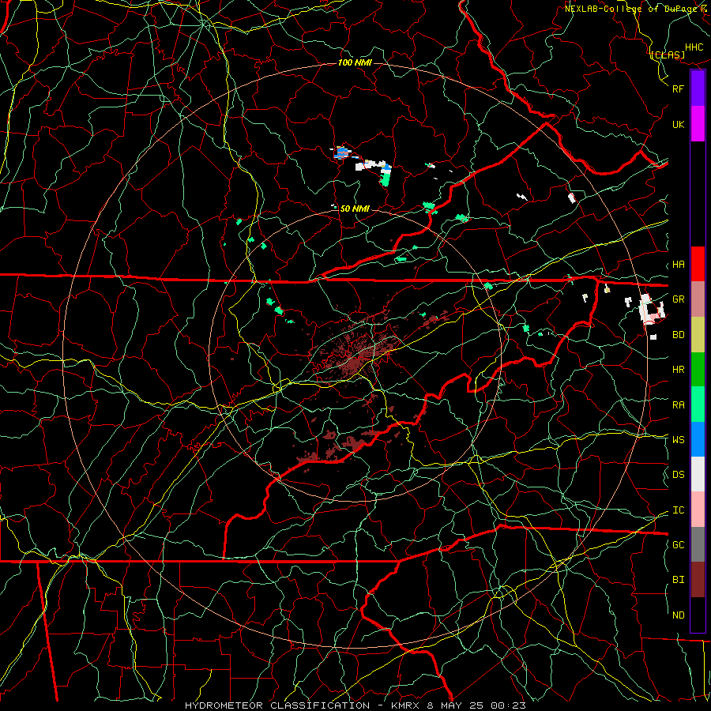Click the GR legend label

point(679,299)
